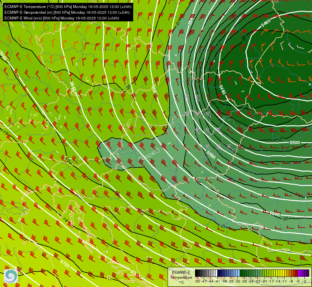
Task: Click the -41 tick label in the legend
Action: click(x=217, y=281)
